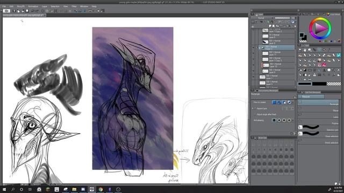Toggle visibility of the selected folder layer
This screenshot has height=193, width=344.
pyautogui.click(x=253, y=48)
